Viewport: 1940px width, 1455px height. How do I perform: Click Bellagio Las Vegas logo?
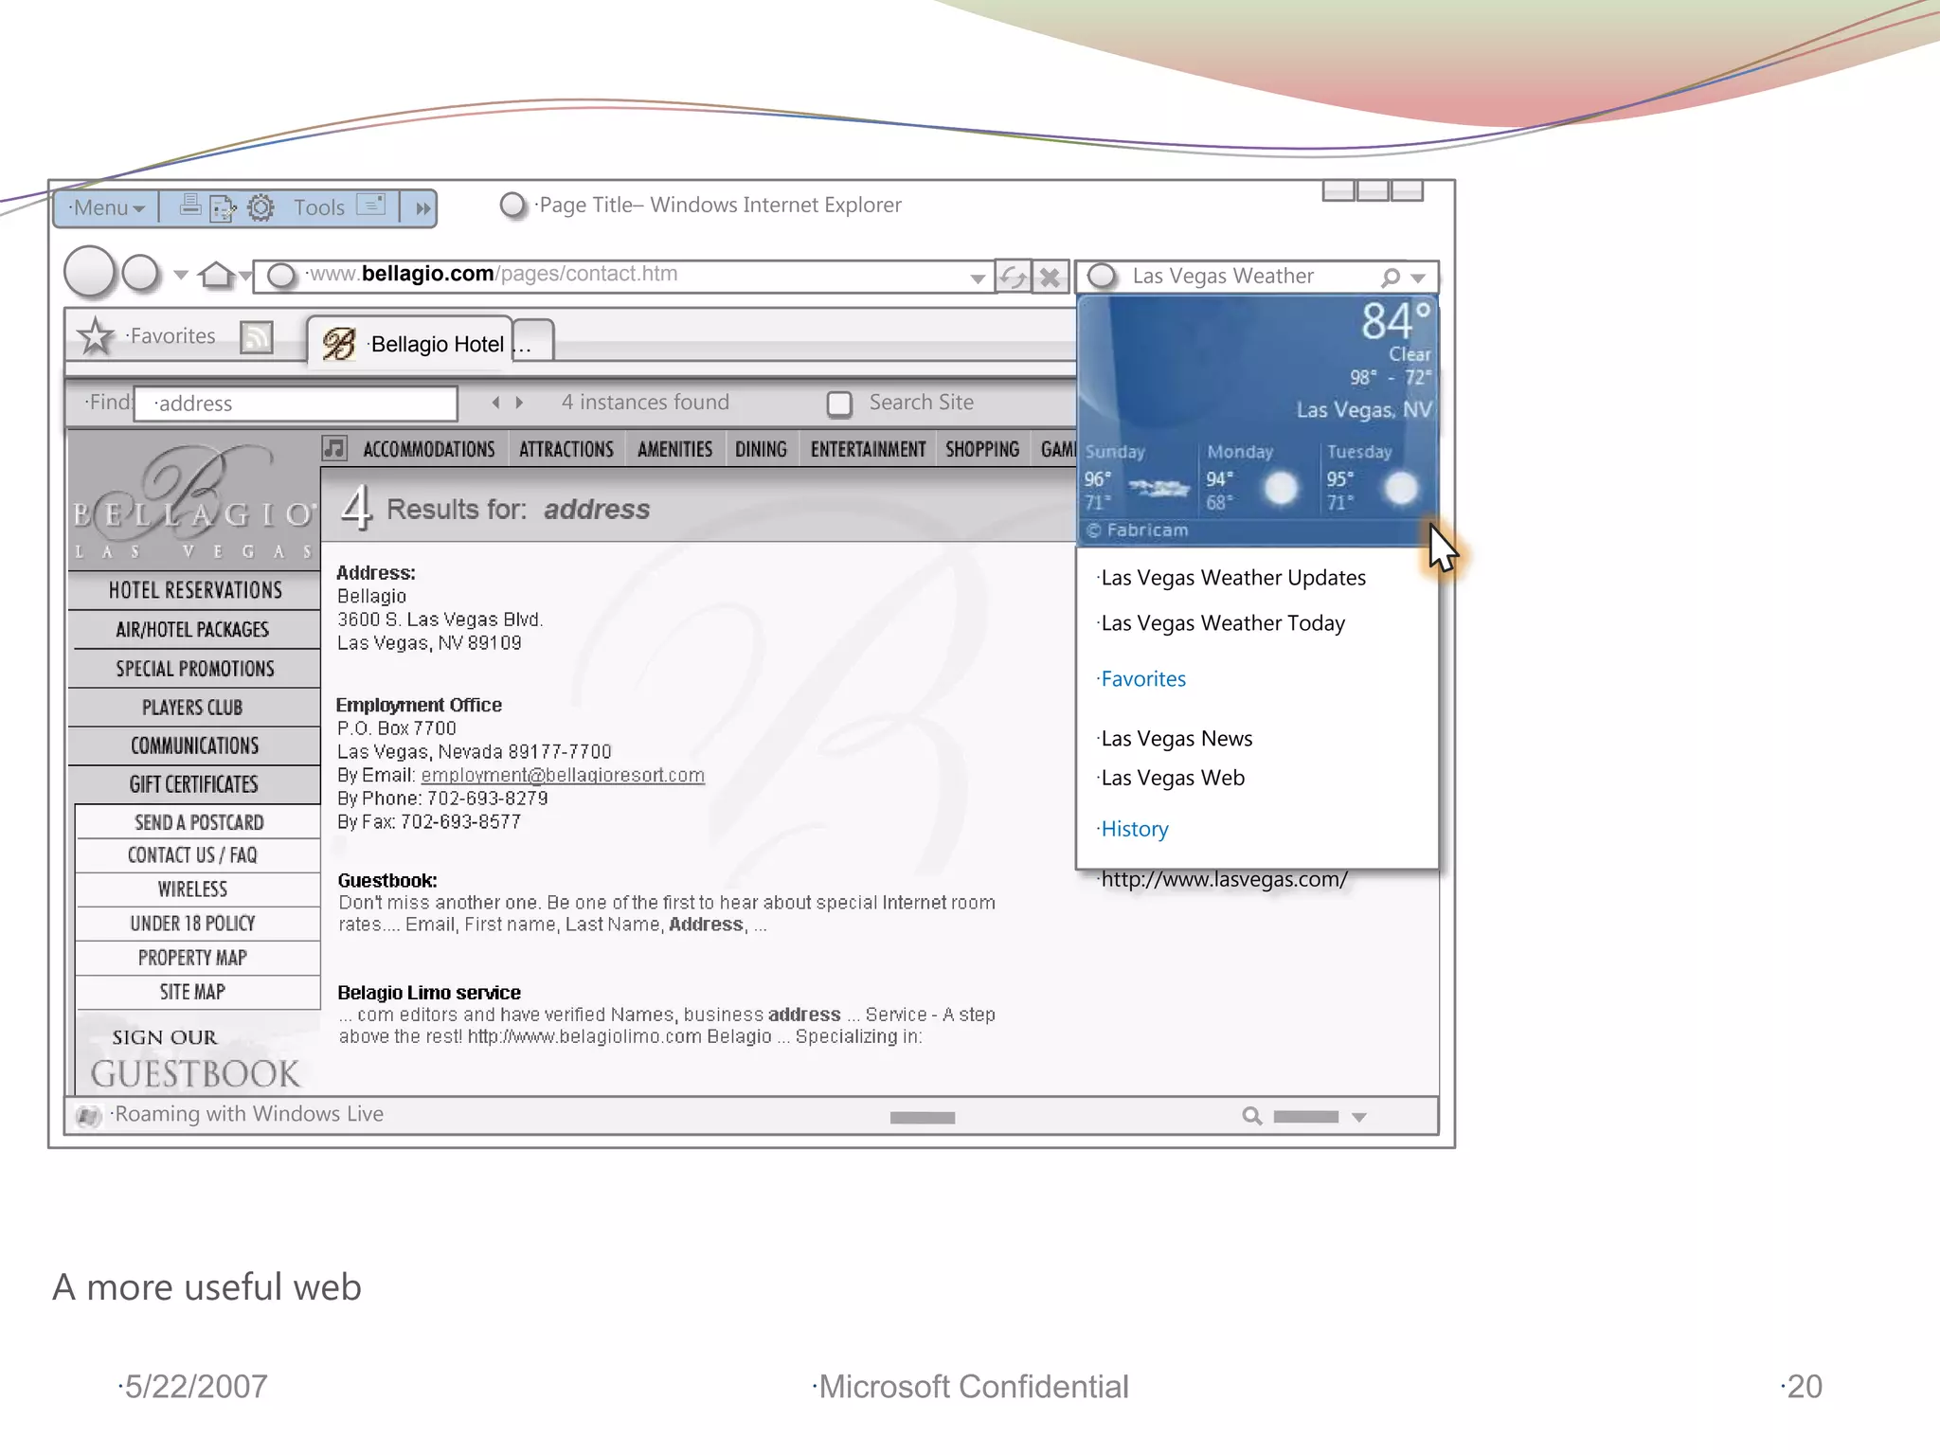(194, 502)
